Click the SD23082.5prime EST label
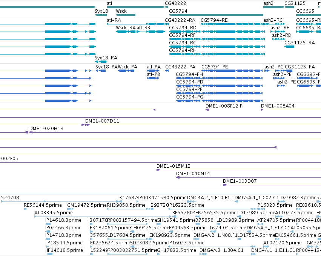Viewport: 321px width, 256px height. click(x=149, y=243)
